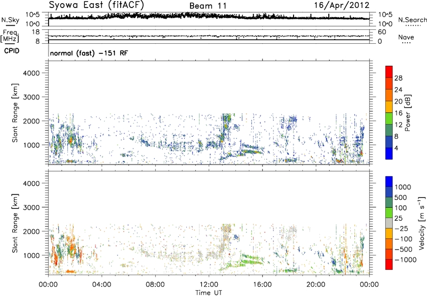Select the 'Beam 11' label
This screenshot has height=296, width=427.
coord(208,6)
